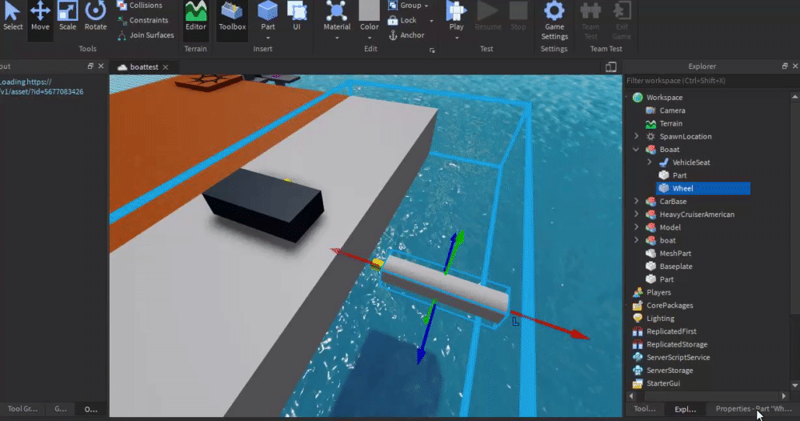The width and height of the screenshot is (800, 421).
Task: Expand Material dropdown arrow
Action: [337, 38]
